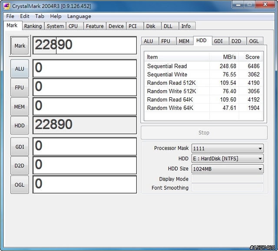Switch to the PCI tab

[135, 26]
